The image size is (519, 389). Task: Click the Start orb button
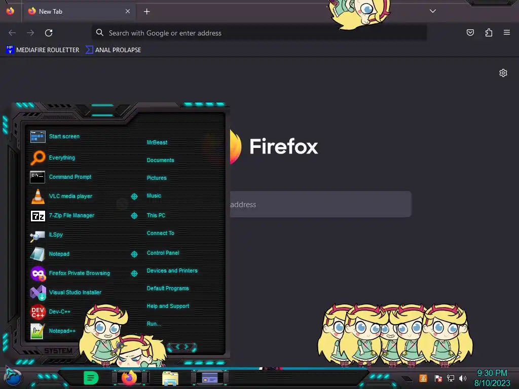pos(13,378)
